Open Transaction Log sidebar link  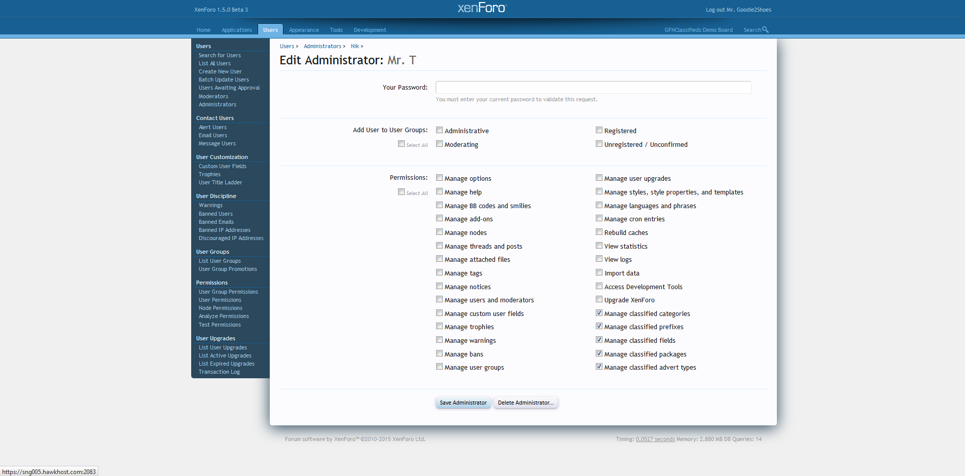[219, 372]
